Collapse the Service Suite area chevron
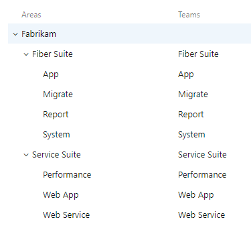The image size is (251, 242). point(26,155)
